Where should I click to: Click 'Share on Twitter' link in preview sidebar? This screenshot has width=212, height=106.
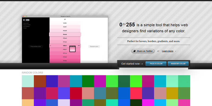click(x=27, y=25)
